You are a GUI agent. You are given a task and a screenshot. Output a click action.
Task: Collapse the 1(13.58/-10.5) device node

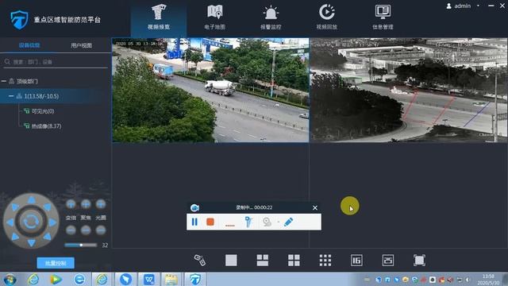11,96
